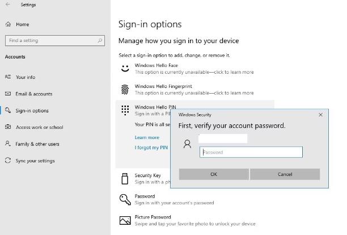Click the user avatar icon in Windows Security dialog

pyautogui.click(x=188, y=144)
